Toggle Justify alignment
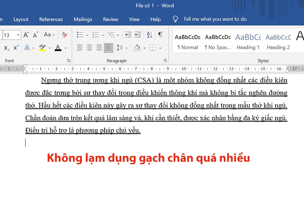304x203 pixels. (x=108, y=48)
